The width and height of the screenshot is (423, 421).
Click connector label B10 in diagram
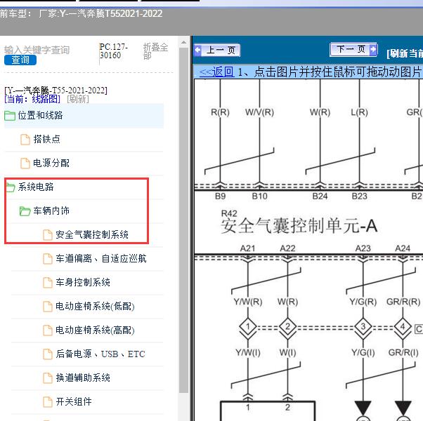point(259,196)
